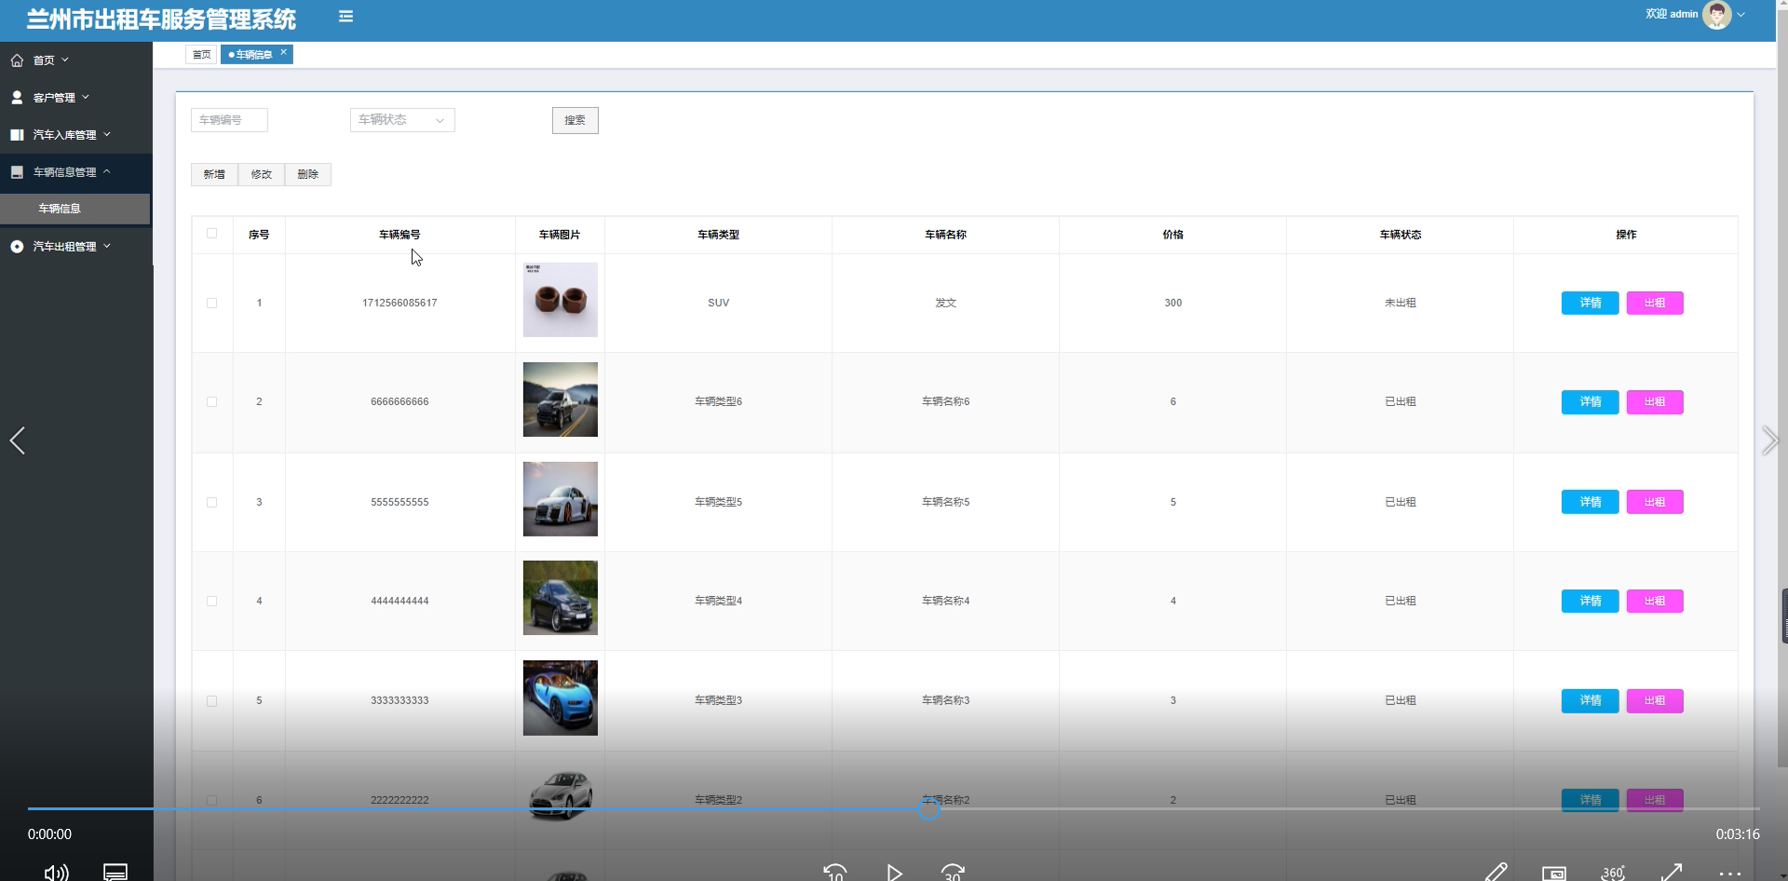Click the 360 view icon
The height and width of the screenshot is (881, 1788).
(1613, 873)
